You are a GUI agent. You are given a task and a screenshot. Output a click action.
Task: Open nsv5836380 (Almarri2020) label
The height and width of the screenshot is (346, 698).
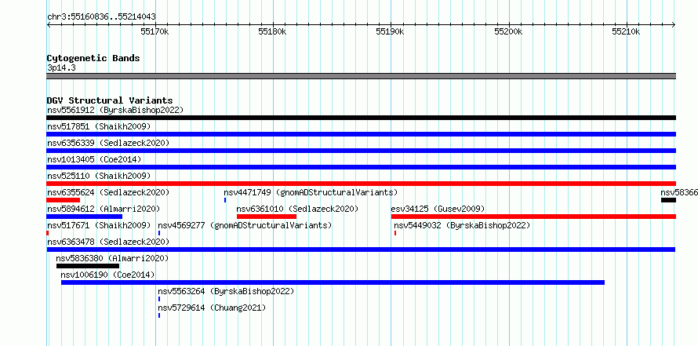click(112, 258)
